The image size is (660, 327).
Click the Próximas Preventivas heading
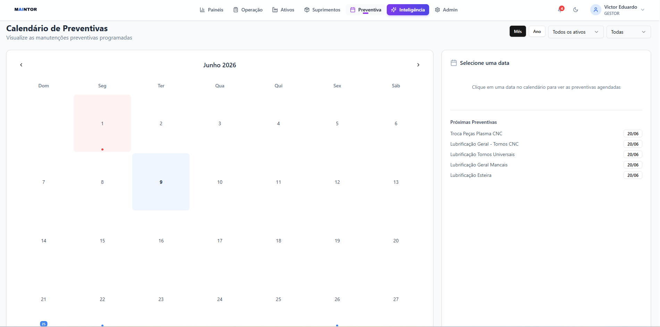click(473, 122)
